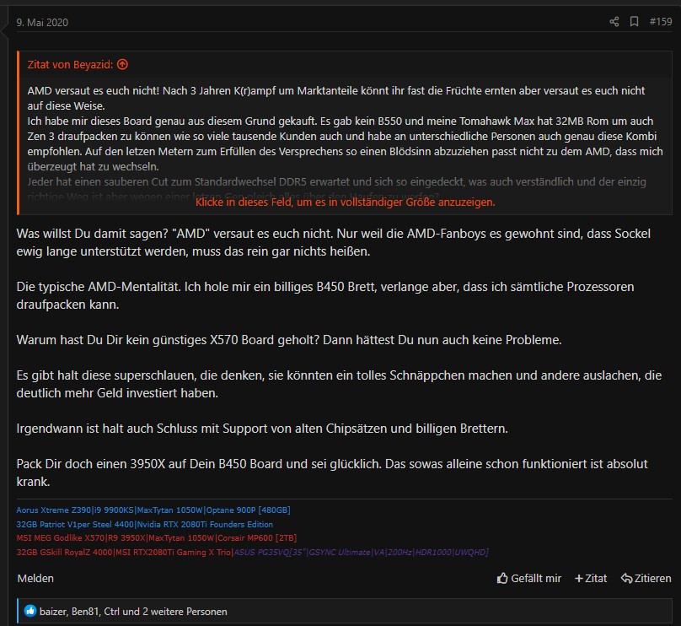This screenshot has height=626, width=681.
Task: Add the post to multi-quote with '+Zitat'
Action: point(591,578)
